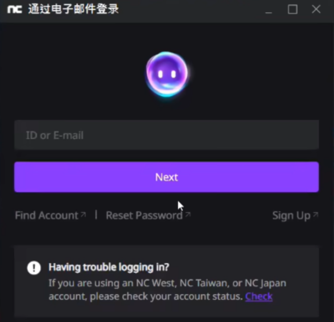Screen dimensions: 334x322
Task: Click the divider between Find Account and Reset Password
Action: (x=96, y=215)
